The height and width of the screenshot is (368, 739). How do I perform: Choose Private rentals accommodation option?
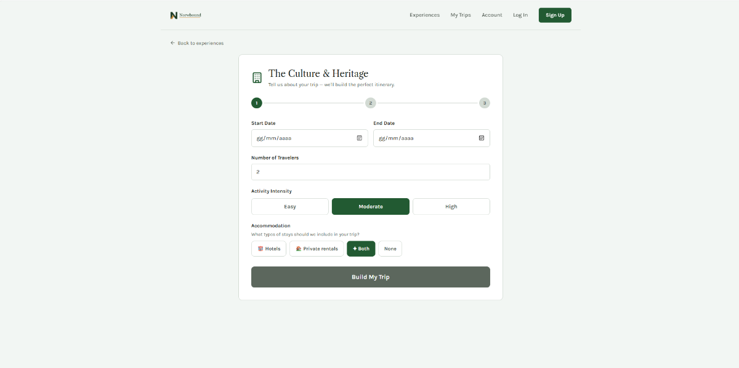(x=317, y=249)
